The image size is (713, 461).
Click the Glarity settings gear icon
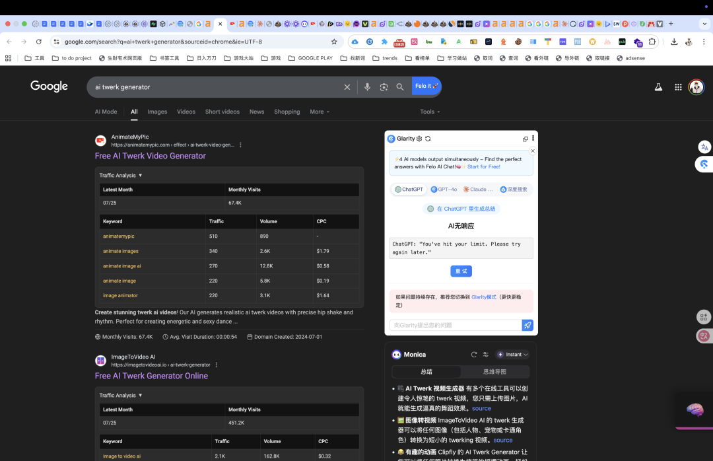pyautogui.click(x=419, y=139)
